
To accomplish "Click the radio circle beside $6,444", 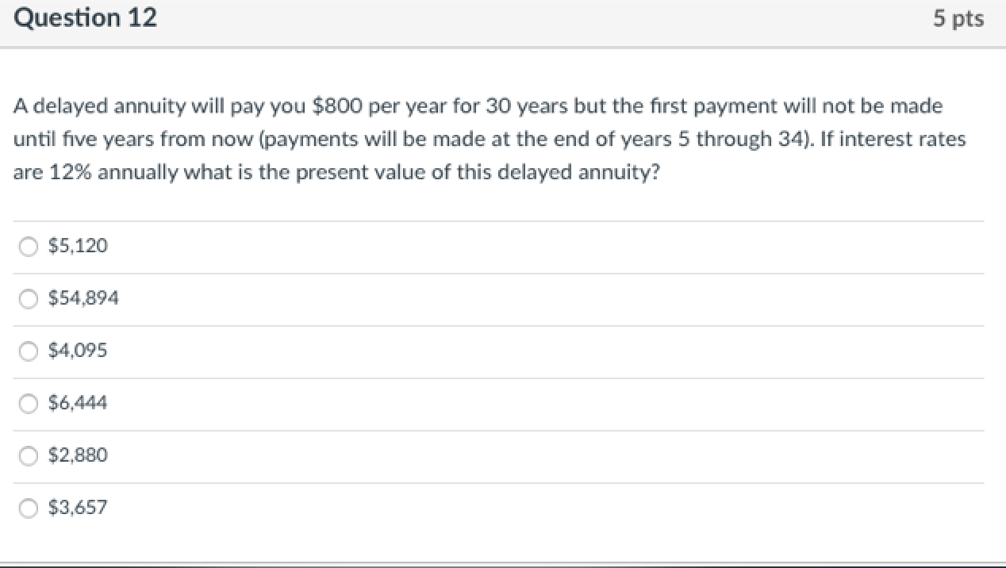I will click(28, 404).
